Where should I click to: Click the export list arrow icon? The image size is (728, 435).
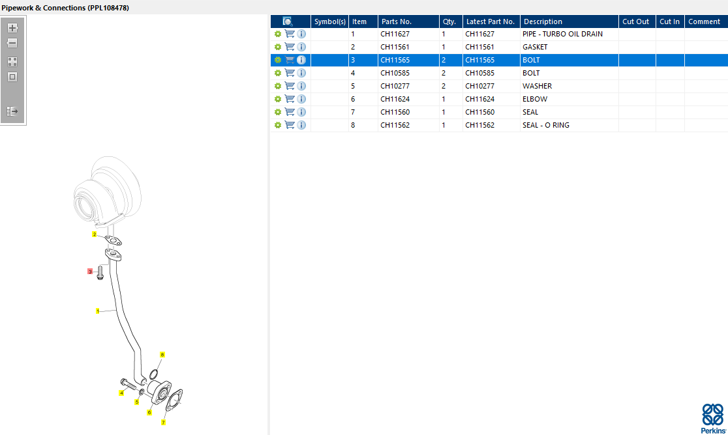[12, 111]
